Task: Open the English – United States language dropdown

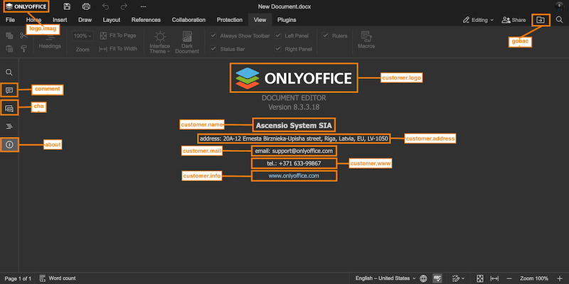Action: coord(386,278)
